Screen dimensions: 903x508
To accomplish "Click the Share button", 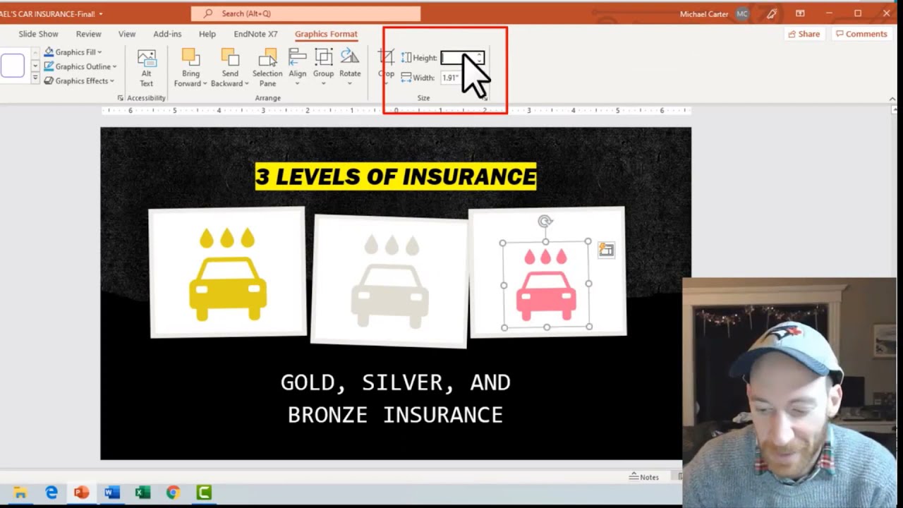I will click(804, 34).
